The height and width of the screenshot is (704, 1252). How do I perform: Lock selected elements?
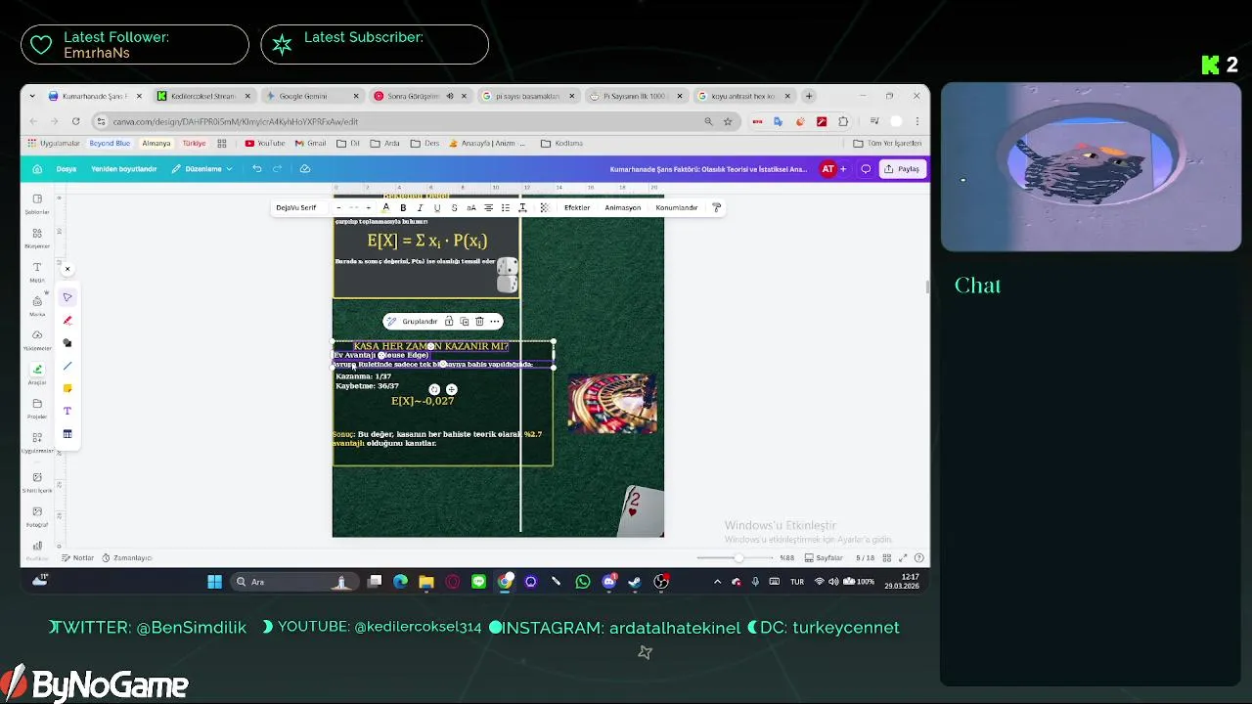coord(449,321)
